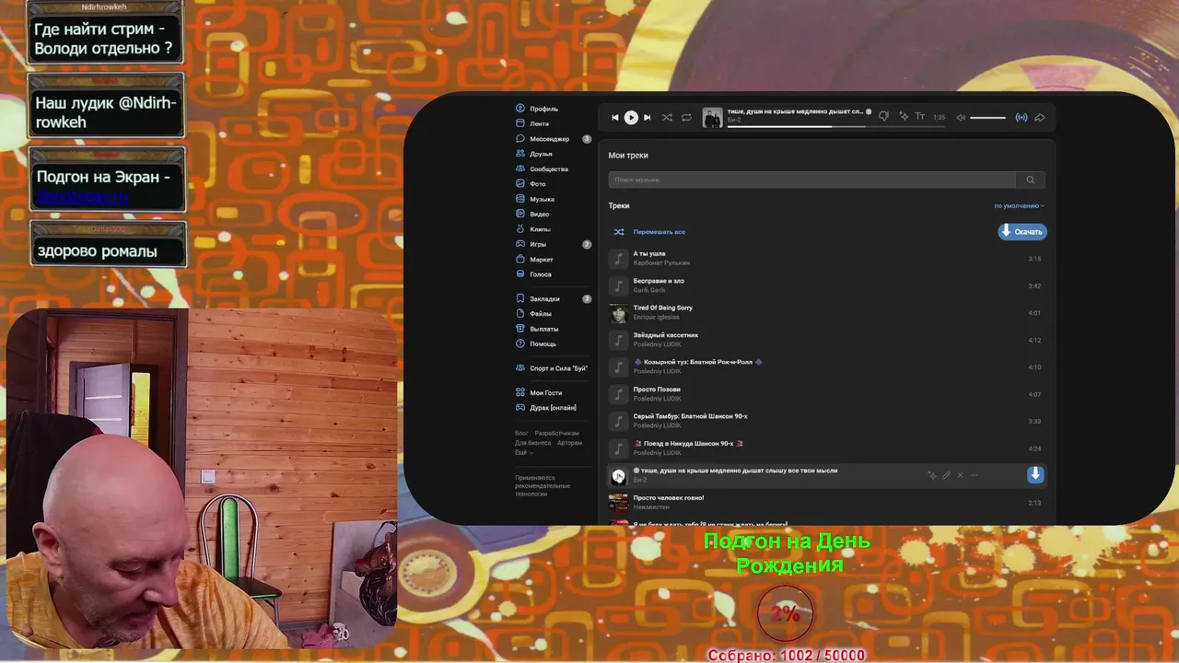Click Просто человек говно! cover thumbnail

pos(618,503)
